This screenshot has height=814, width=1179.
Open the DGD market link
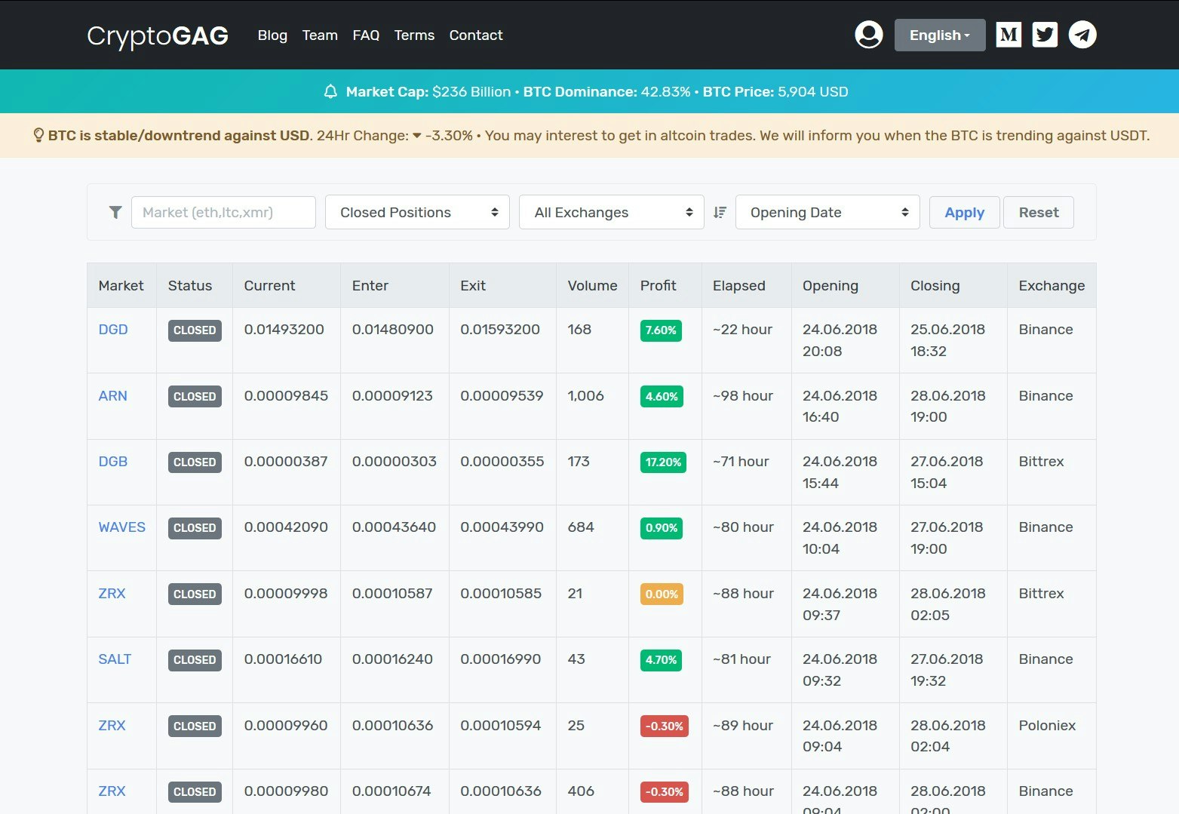112,329
